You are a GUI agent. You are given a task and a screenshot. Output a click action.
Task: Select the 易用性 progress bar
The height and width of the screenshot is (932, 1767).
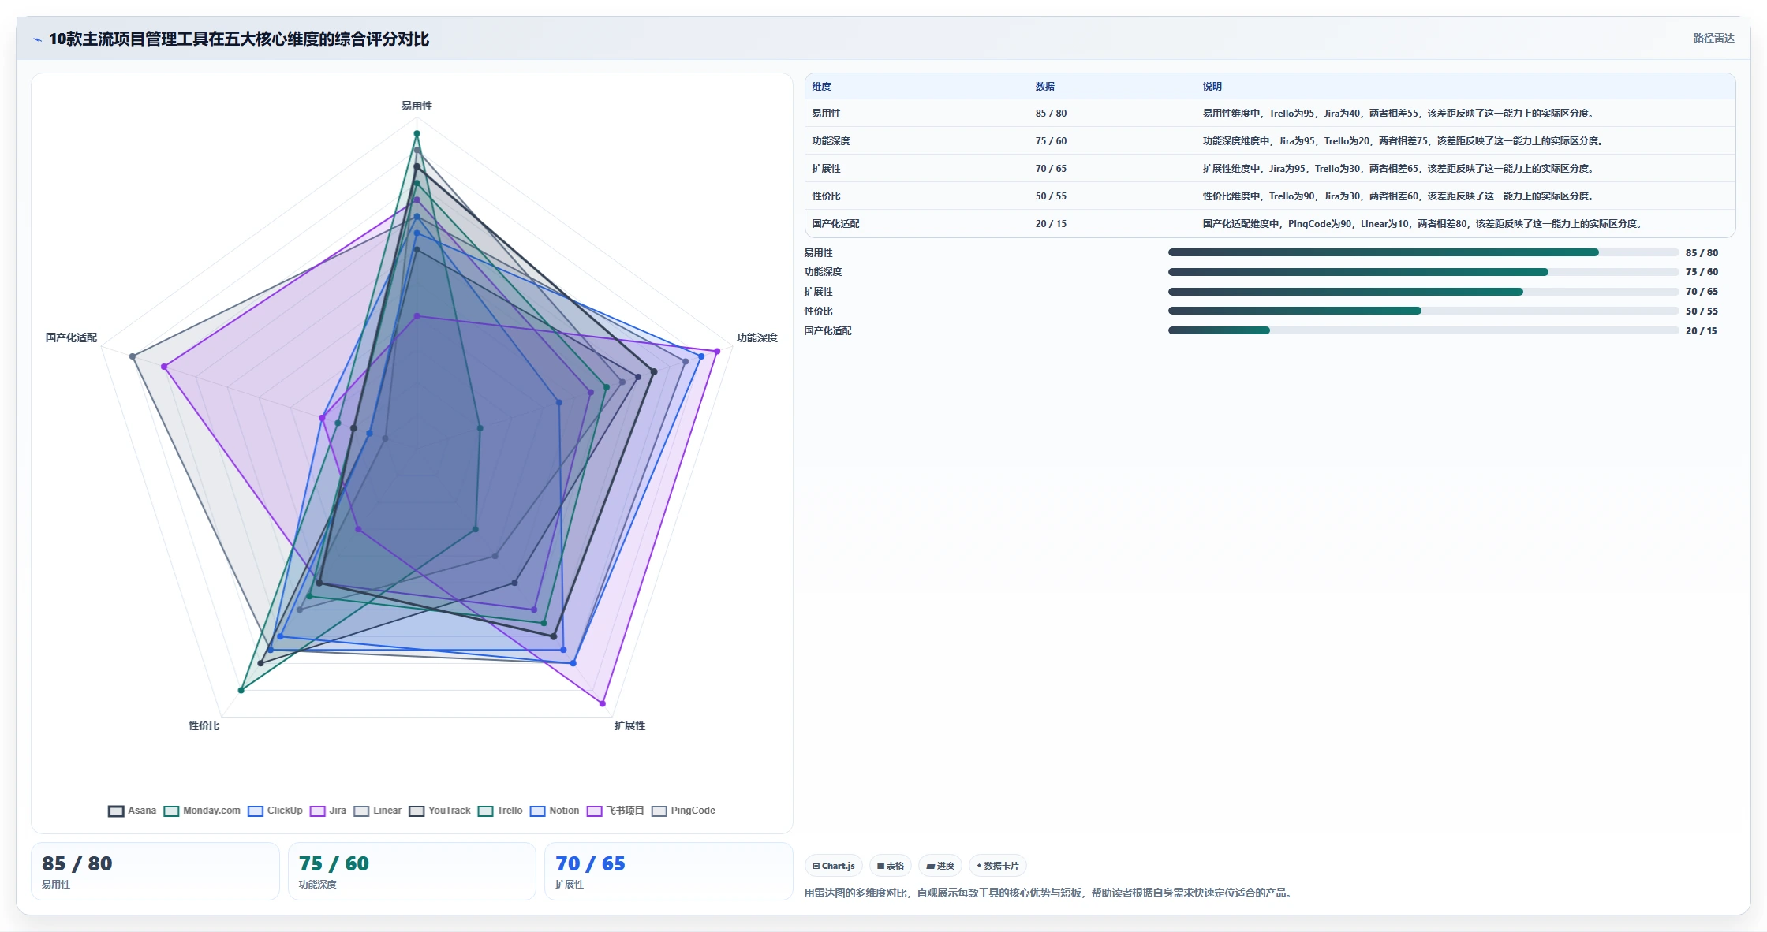(1423, 252)
